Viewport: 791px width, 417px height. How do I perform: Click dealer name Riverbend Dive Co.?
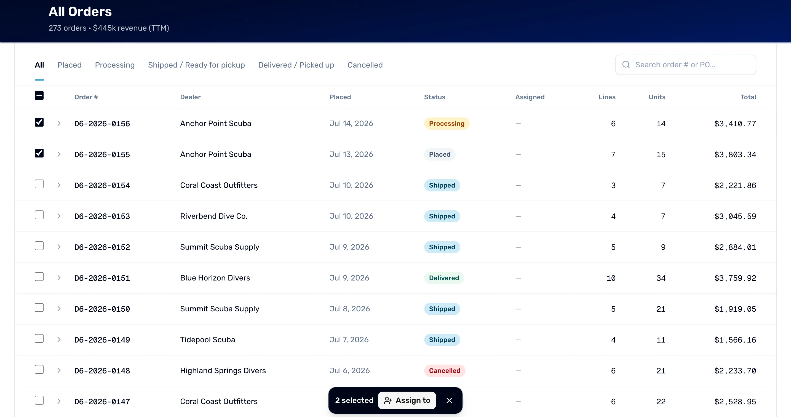[x=214, y=216]
